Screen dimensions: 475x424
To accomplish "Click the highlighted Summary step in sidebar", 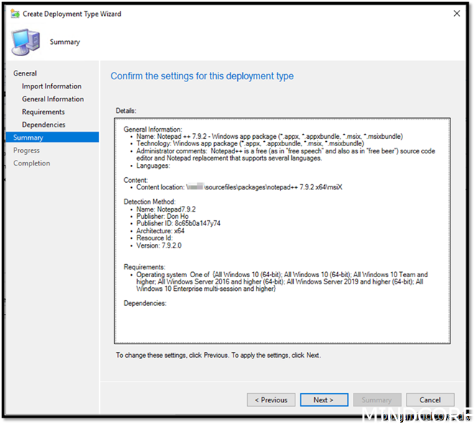I will click(x=29, y=137).
